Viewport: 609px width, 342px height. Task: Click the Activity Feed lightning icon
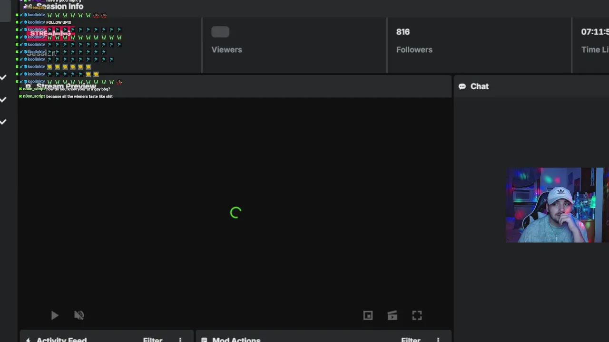pos(28,340)
